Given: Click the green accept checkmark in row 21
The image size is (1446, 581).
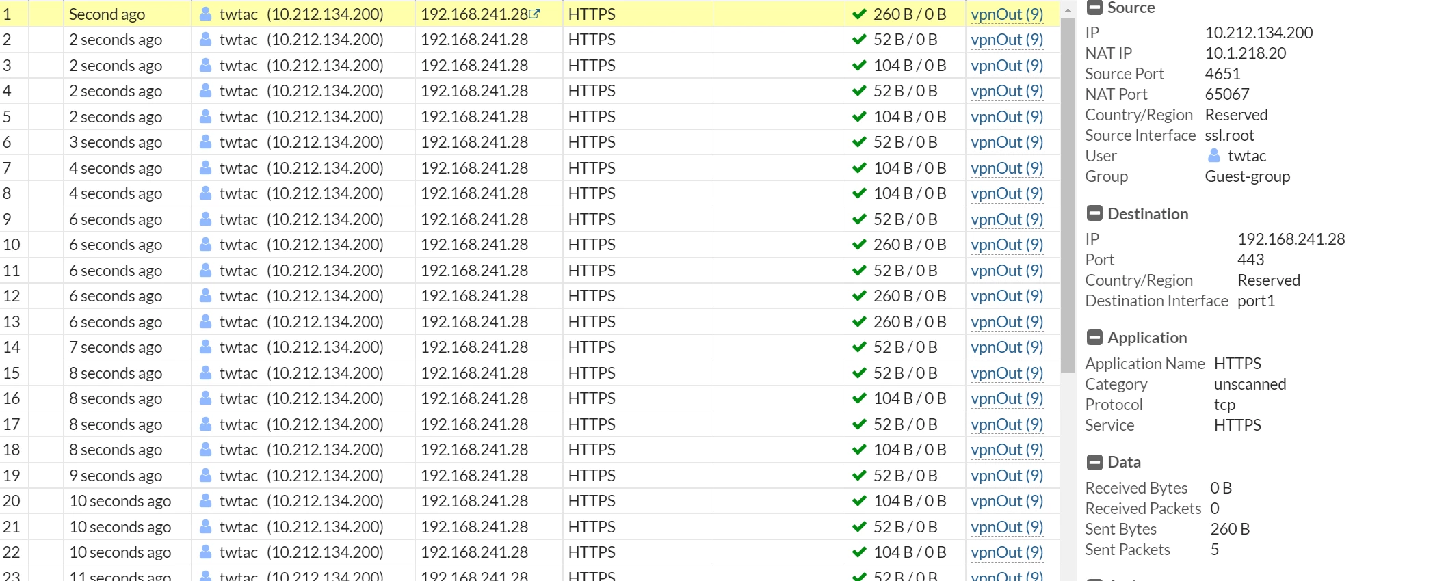Looking at the screenshot, I should tap(859, 526).
